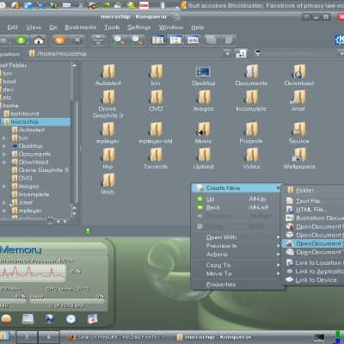Go to the Home folder icon
The height and width of the screenshot is (344, 344).
point(39,40)
